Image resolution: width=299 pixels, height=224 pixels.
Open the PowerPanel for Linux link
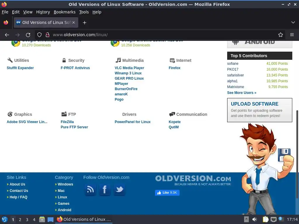(x=133, y=122)
